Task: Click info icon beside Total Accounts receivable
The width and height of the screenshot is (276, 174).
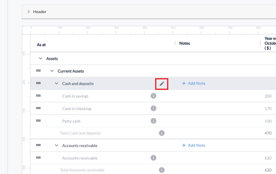Action: coord(161,170)
